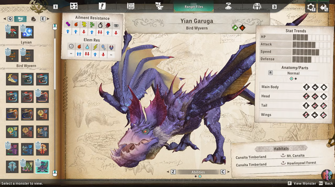Click the Head blunt weakness icon
Viewport: 335px width, 187px height.
coord(324,97)
